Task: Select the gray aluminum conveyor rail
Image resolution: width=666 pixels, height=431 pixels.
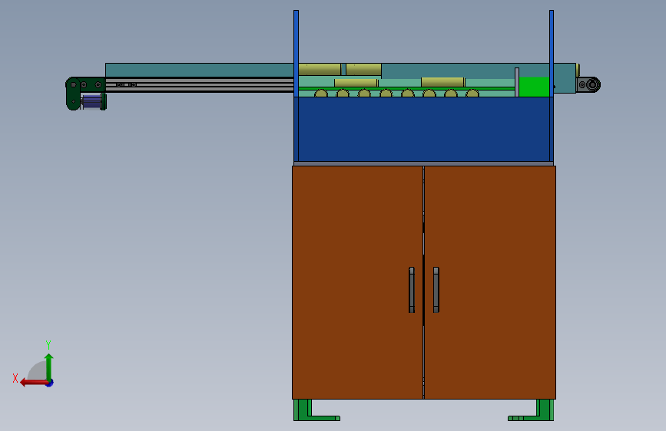Action: [x=200, y=85]
